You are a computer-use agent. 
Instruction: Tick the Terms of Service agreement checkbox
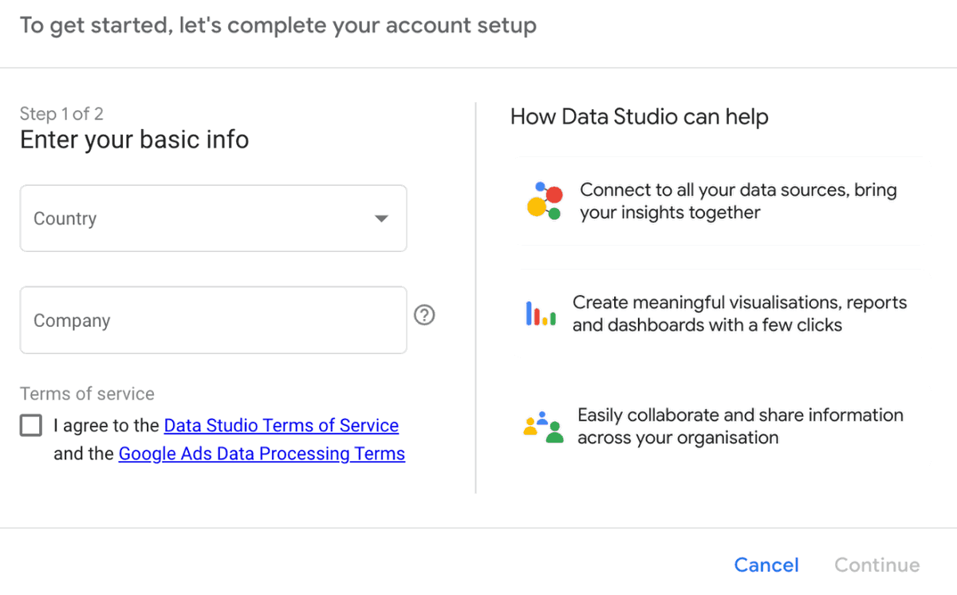click(31, 426)
